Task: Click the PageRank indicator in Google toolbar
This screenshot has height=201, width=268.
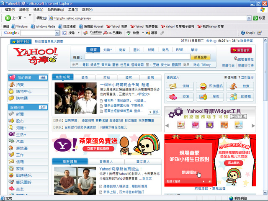Action: click(x=96, y=33)
